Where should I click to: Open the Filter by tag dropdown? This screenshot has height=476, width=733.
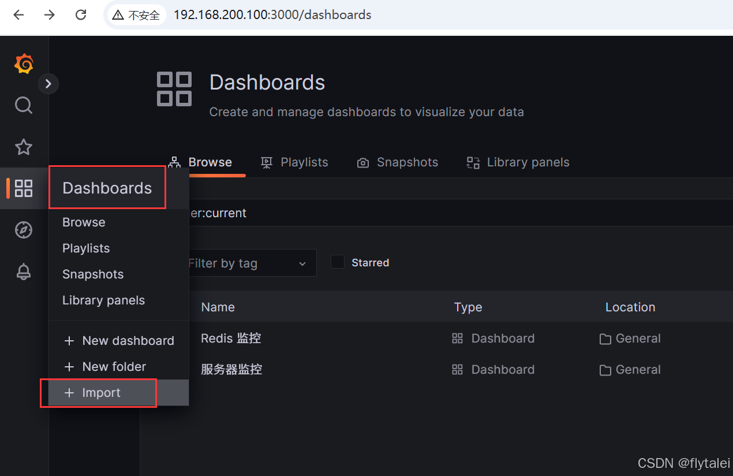[252, 263]
